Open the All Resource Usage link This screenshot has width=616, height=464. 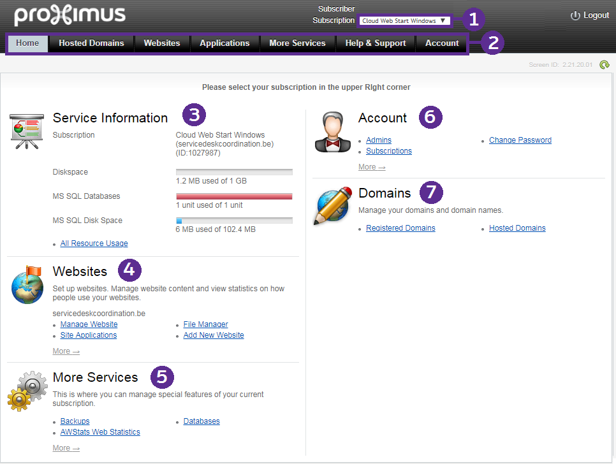pos(94,243)
